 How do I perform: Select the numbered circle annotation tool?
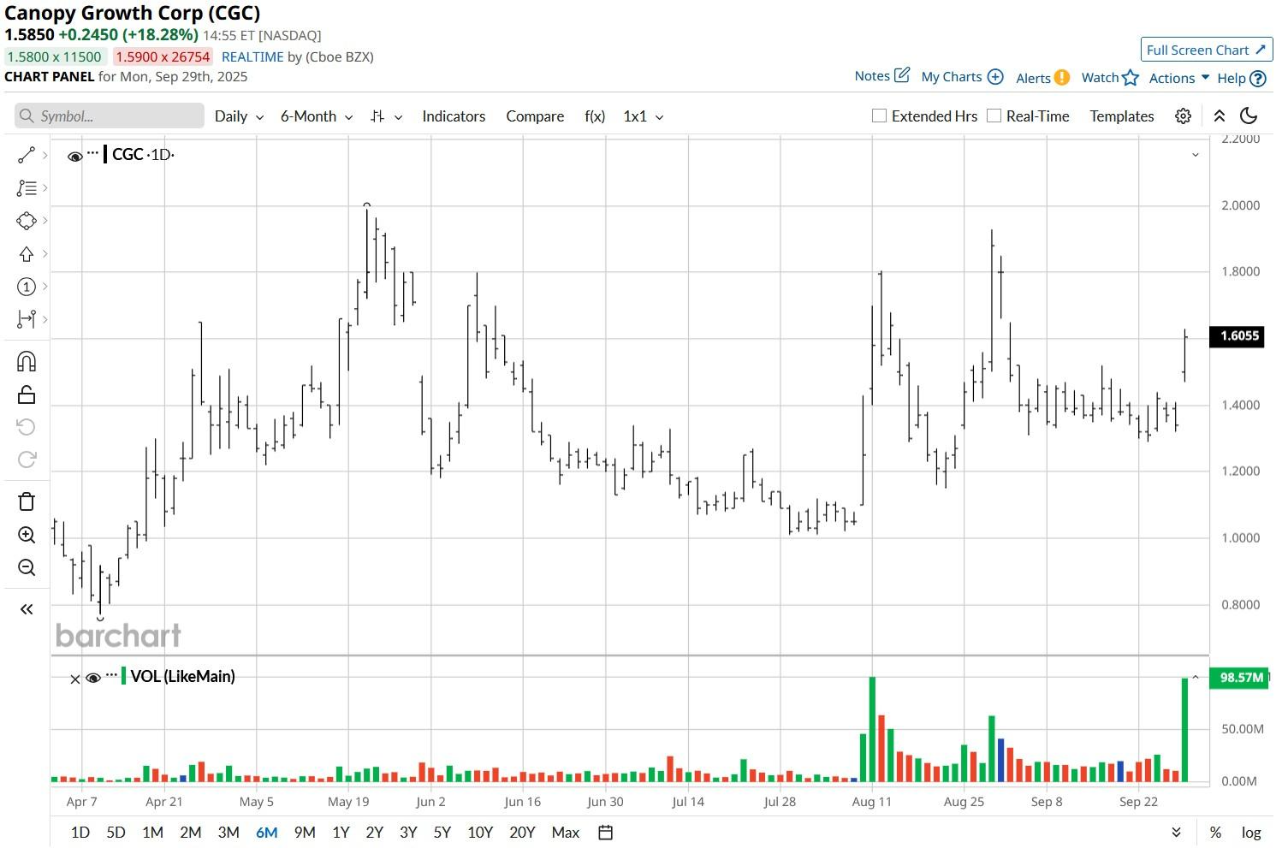[27, 287]
